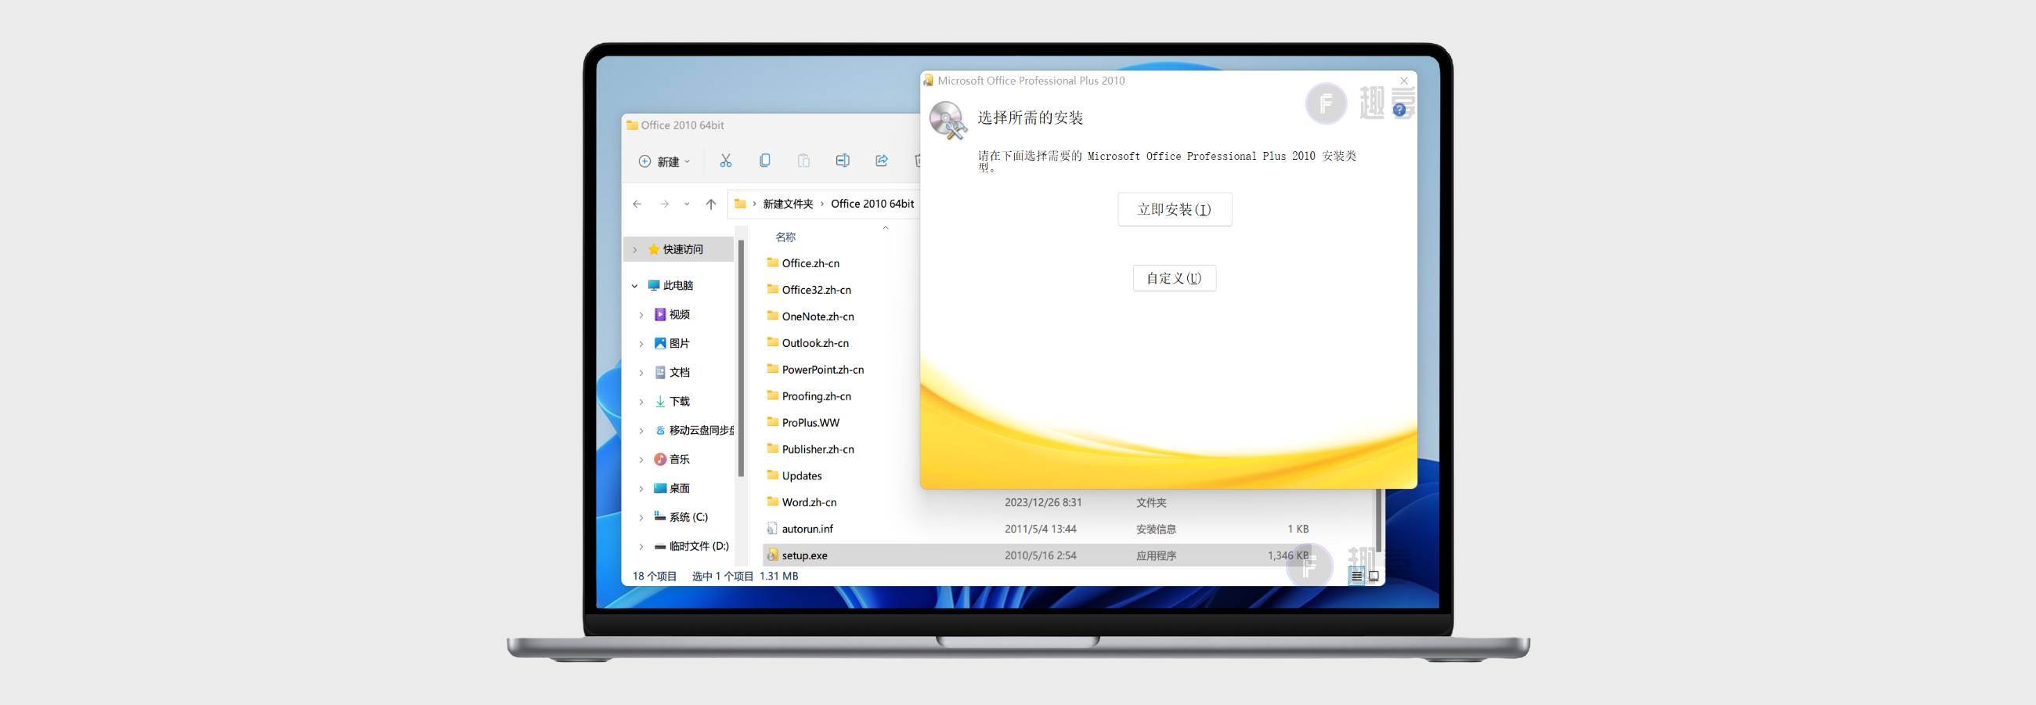Open 移动云盘同步盘 in the navigation pane

[x=694, y=431]
